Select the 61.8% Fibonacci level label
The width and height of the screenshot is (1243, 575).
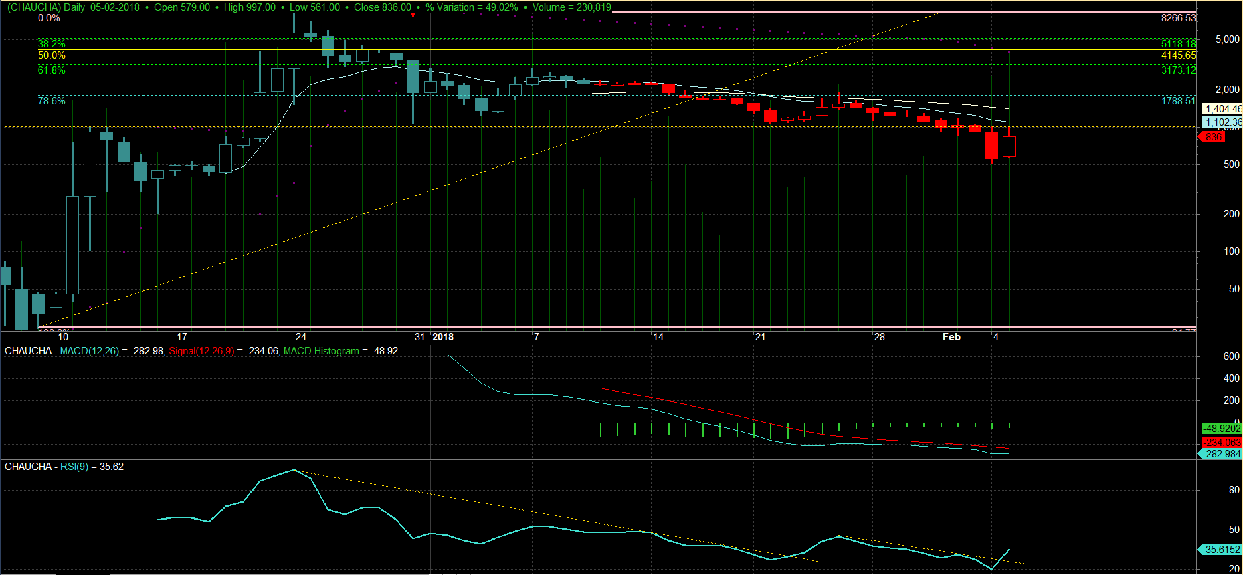point(52,70)
